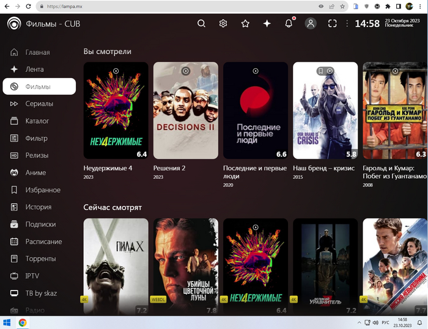Open Великий уравнитель poster
The width and height of the screenshot is (428, 329).
click(325, 266)
